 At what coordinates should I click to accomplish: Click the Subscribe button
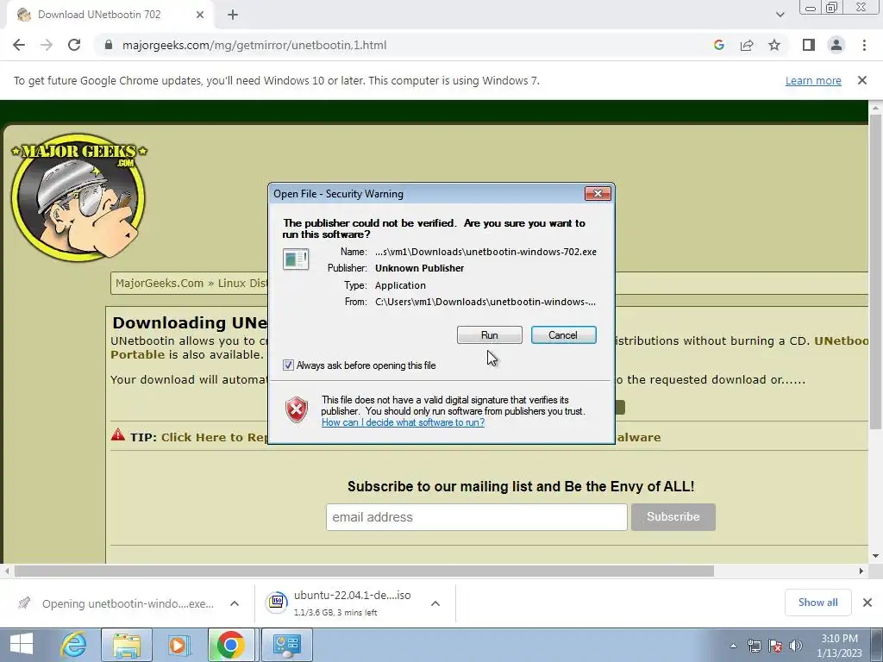(x=673, y=517)
